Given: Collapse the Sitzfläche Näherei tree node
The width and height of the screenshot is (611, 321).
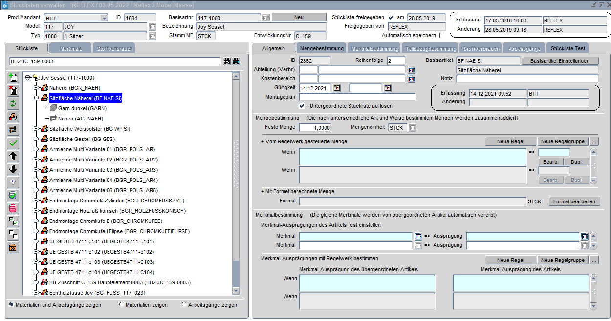Looking at the screenshot, I should coord(37,98).
